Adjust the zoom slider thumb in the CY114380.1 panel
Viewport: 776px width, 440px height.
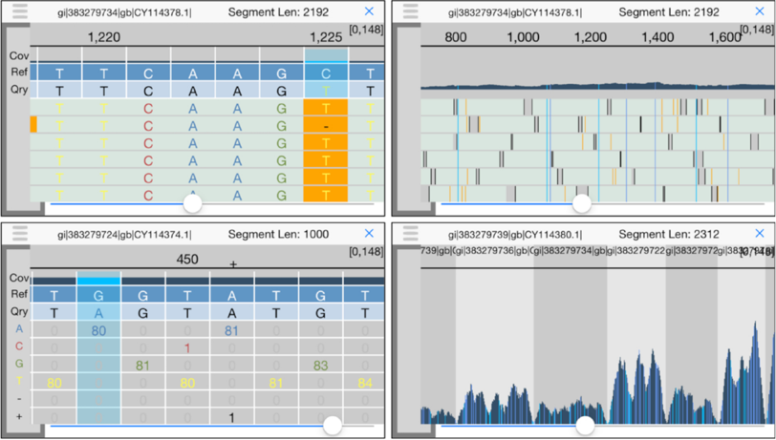(585, 425)
